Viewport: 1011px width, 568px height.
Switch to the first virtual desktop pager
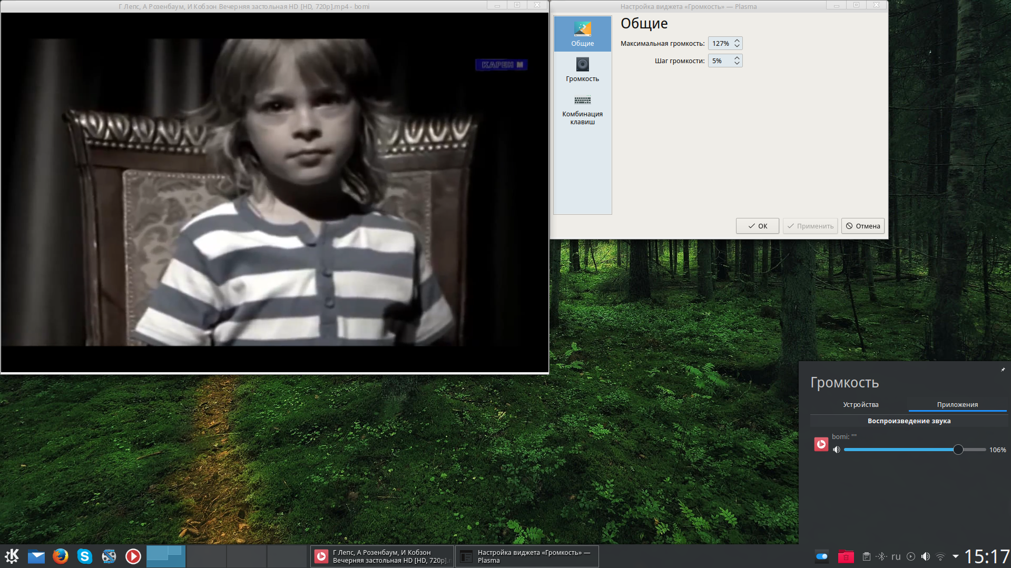pyautogui.click(x=166, y=556)
